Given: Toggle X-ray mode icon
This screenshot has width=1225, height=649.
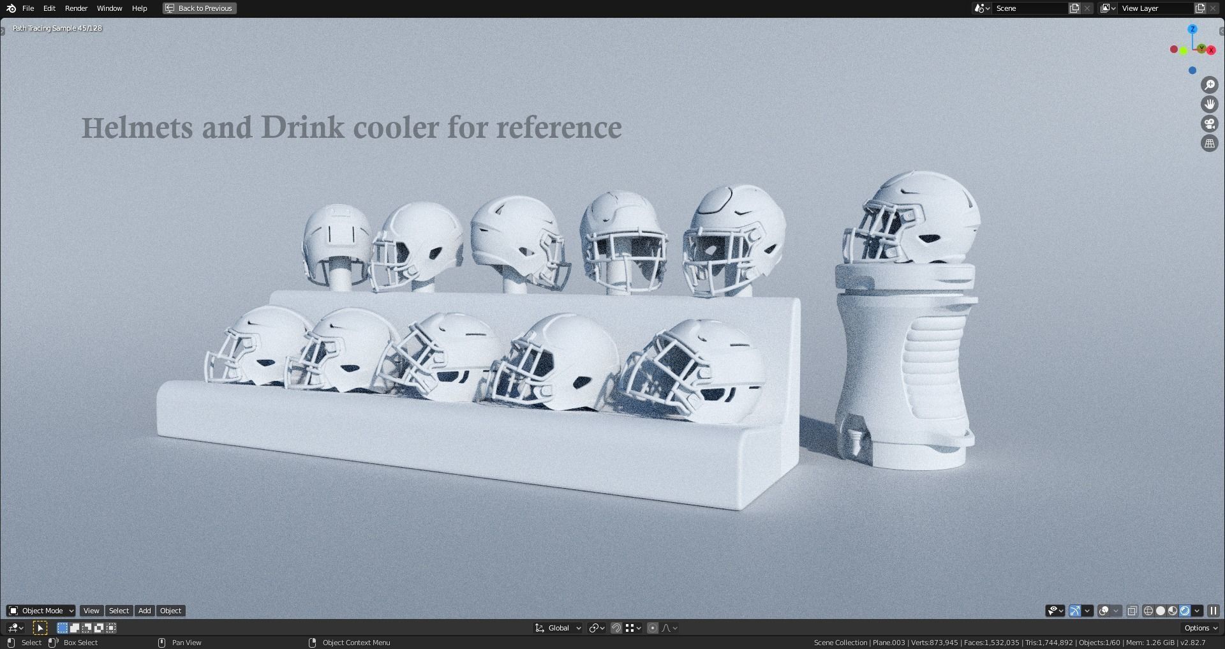Looking at the screenshot, I should [x=1132, y=611].
